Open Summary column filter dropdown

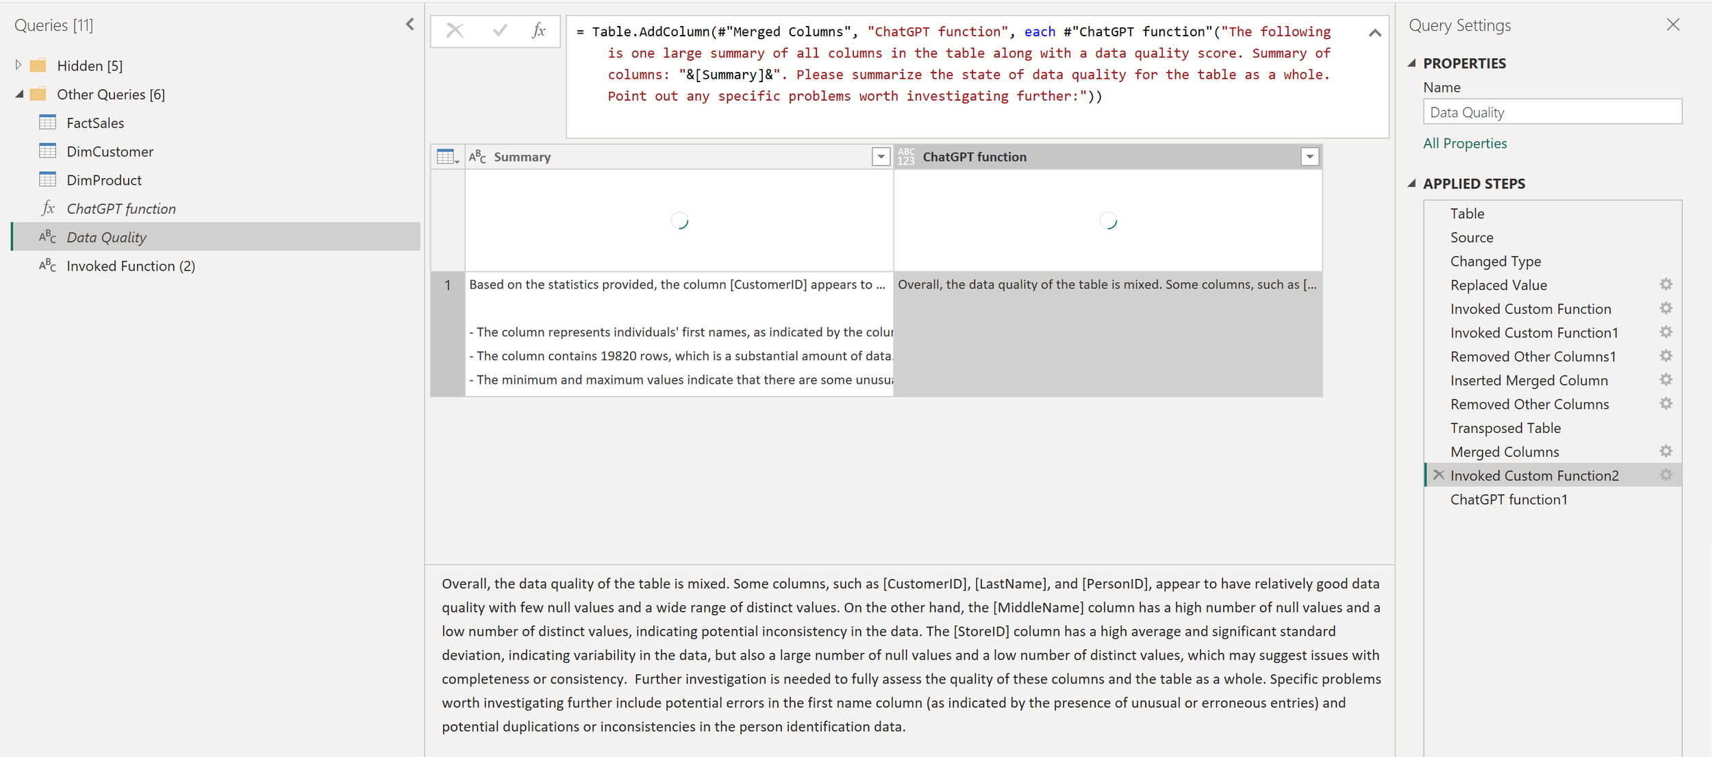[881, 157]
